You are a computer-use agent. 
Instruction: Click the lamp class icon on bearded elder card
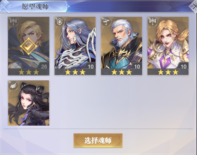click(106, 22)
